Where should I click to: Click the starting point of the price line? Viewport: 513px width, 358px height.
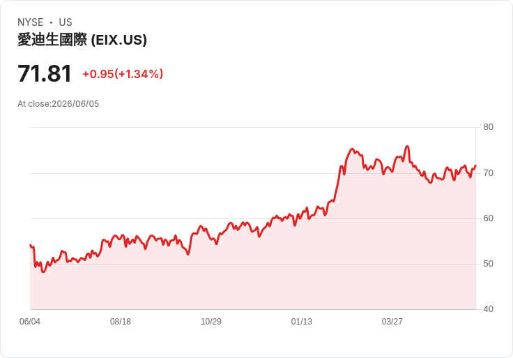coord(30,245)
